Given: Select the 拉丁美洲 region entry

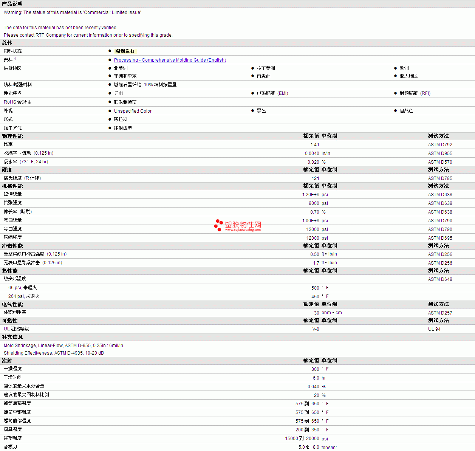Looking at the screenshot, I should point(266,68).
